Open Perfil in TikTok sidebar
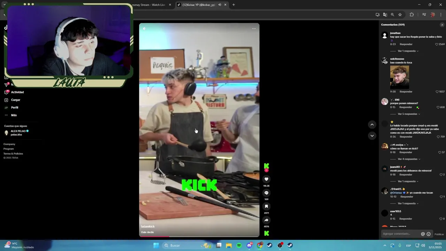Viewport: 446px width, 251px height. pyautogui.click(x=15, y=108)
